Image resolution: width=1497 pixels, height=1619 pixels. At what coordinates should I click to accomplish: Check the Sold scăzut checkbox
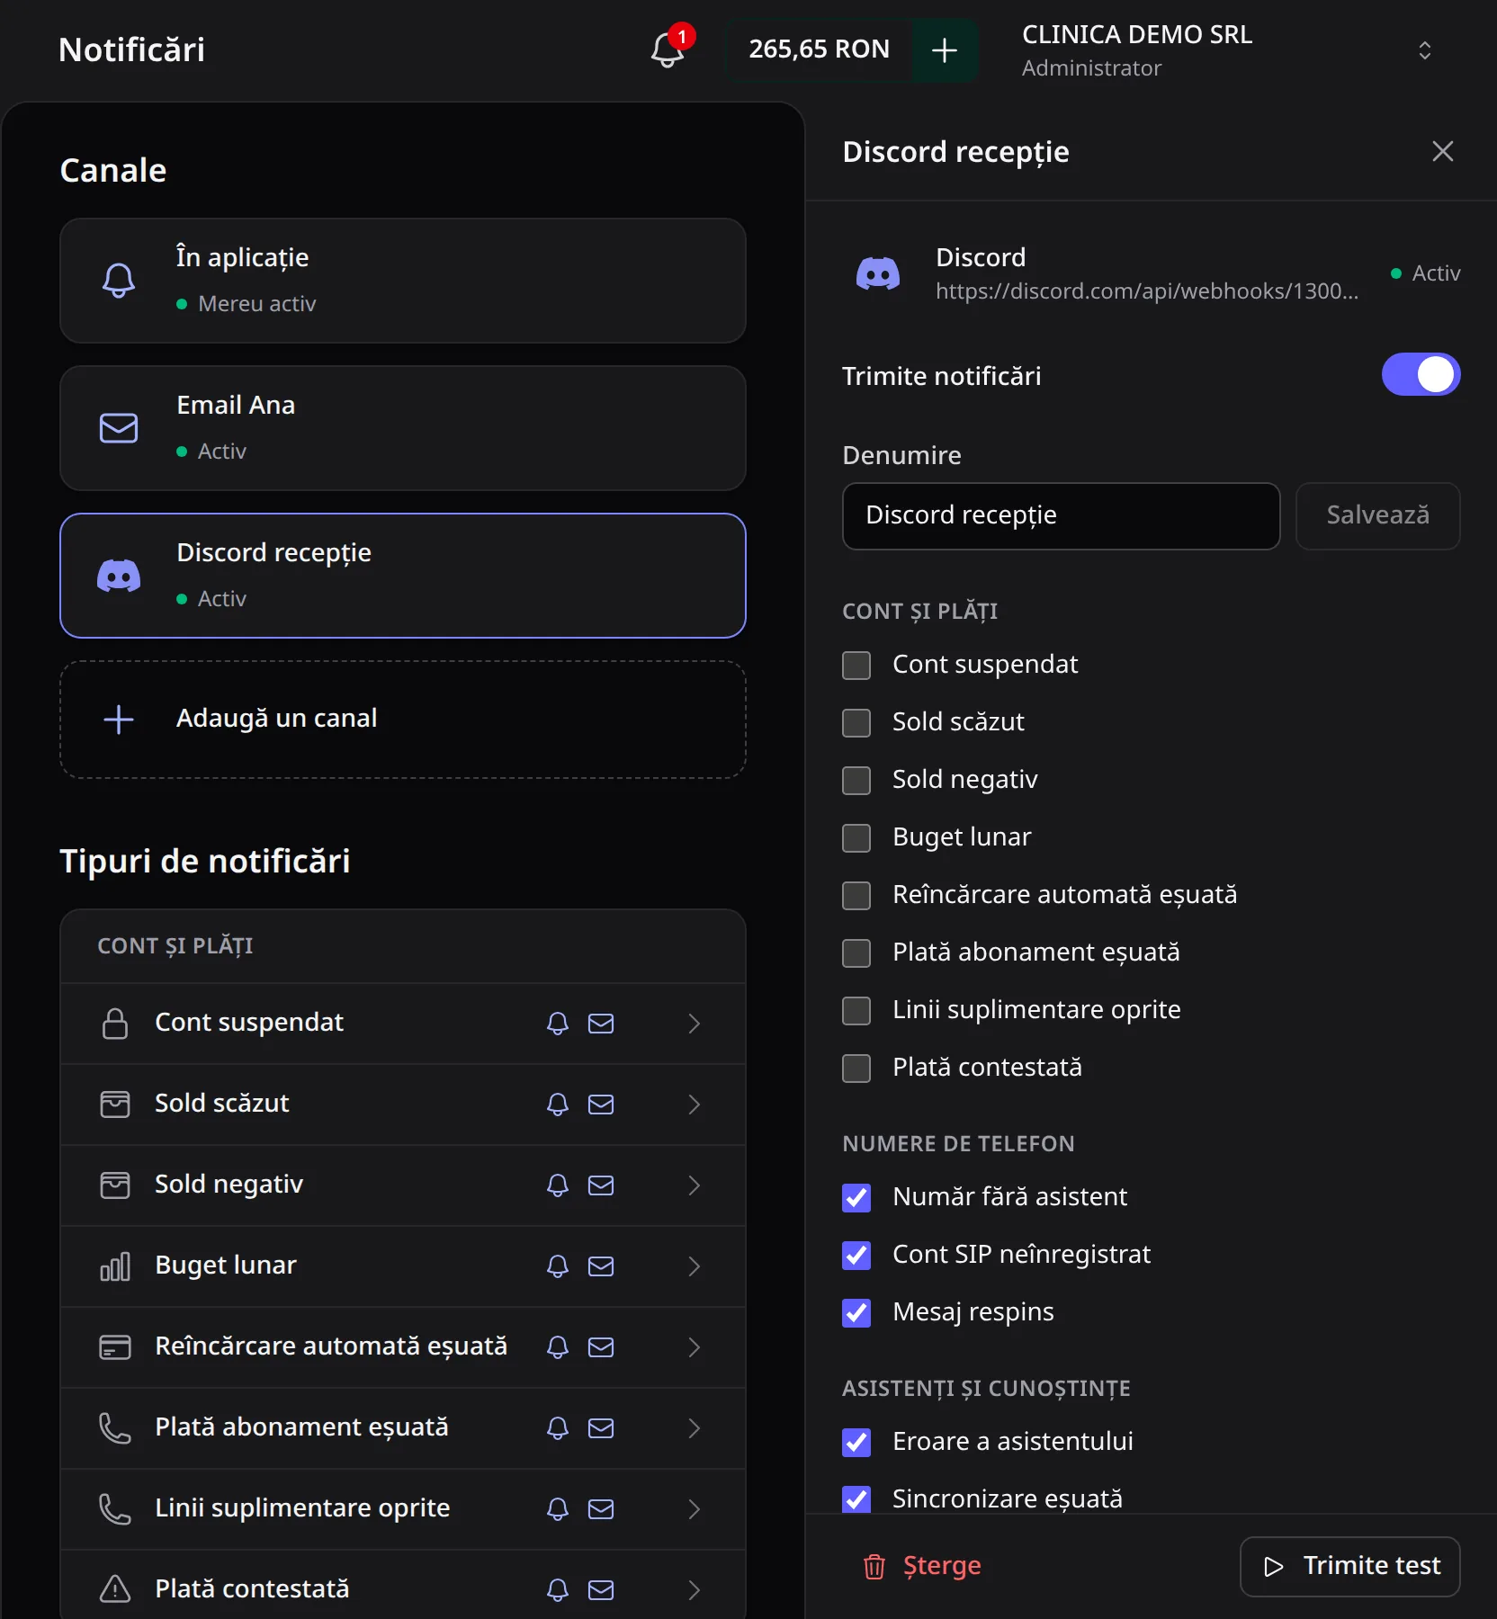coord(856,723)
